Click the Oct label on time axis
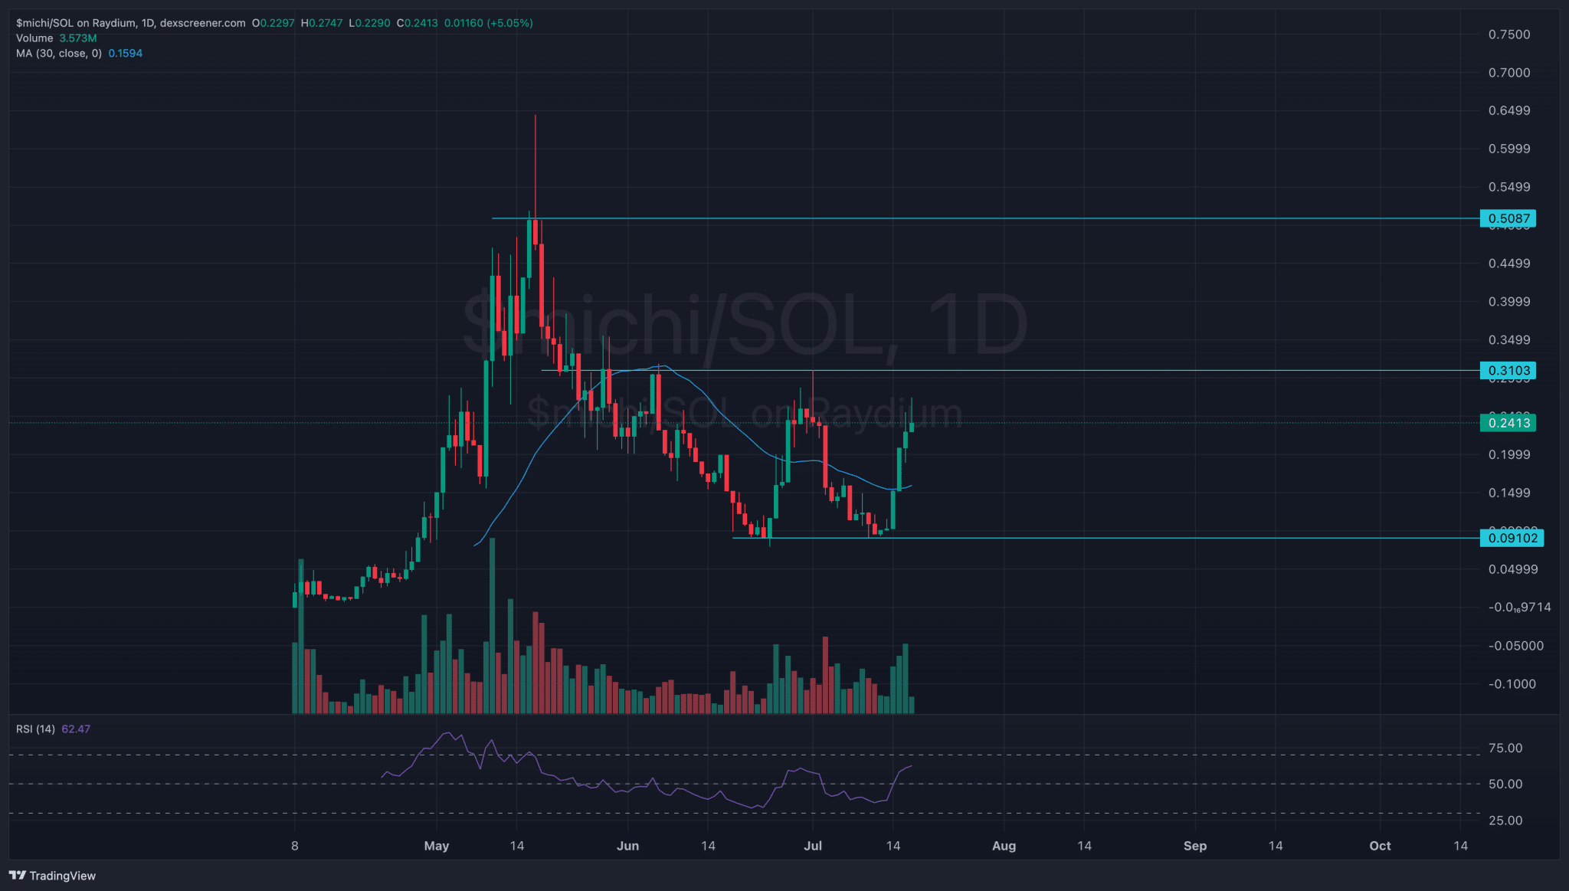The height and width of the screenshot is (891, 1569). pos(1380,846)
